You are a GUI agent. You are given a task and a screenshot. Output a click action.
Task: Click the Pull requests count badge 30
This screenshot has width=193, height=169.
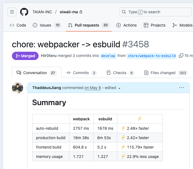click(106, 25)
